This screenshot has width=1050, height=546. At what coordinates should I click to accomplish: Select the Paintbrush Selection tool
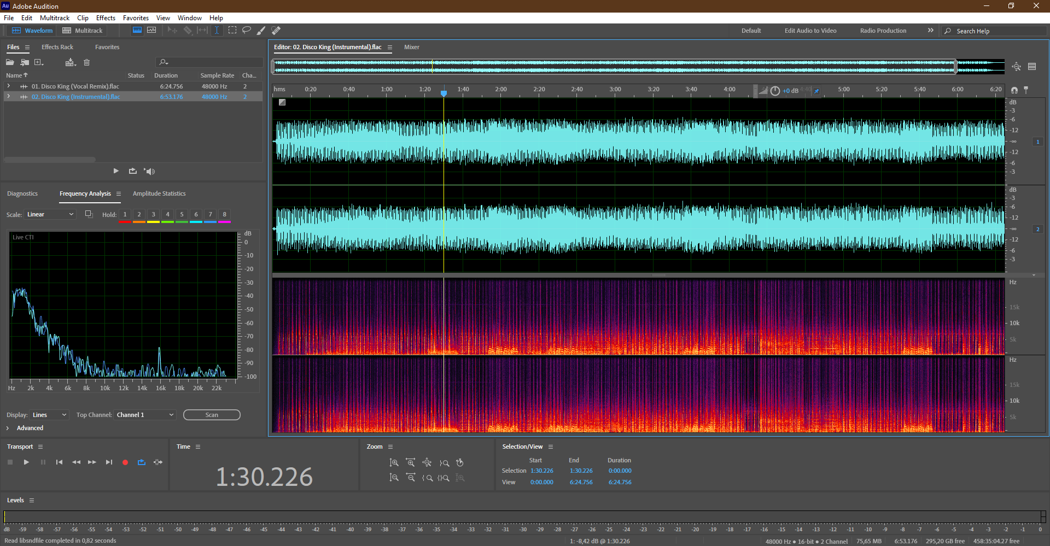click(x=261, y=31)
